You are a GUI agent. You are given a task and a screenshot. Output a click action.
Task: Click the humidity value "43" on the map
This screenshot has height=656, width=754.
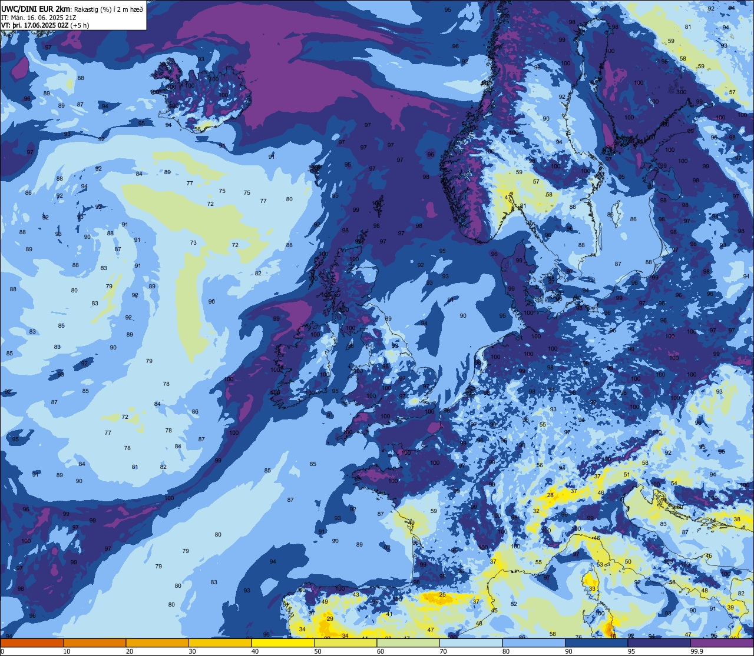coord(356,594)
